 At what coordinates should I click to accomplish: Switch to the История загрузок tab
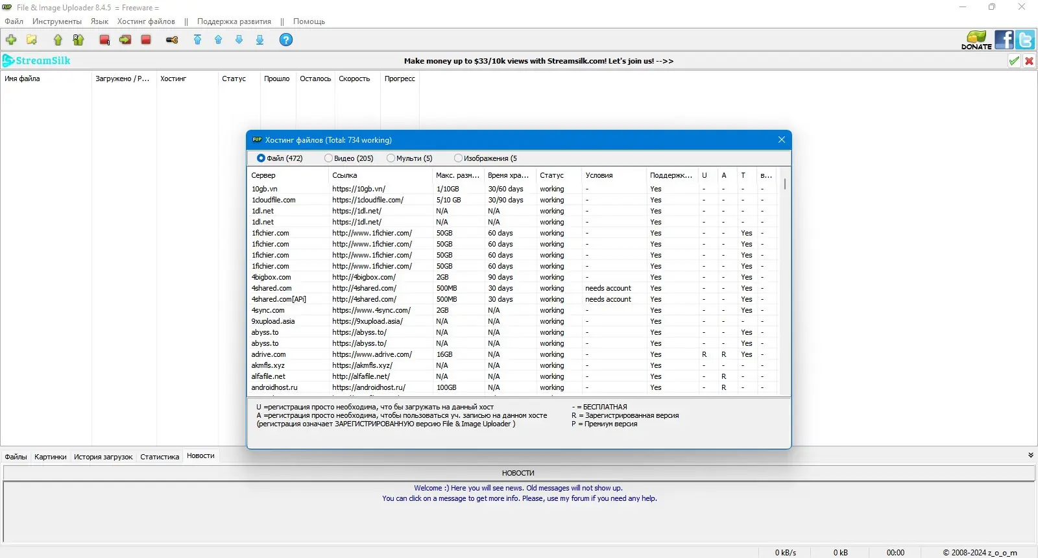click(x=103, y=457)
